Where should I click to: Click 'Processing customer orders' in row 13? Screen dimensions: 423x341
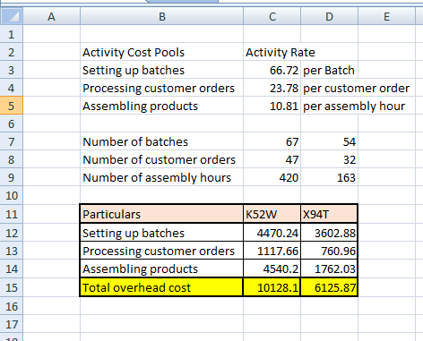pos(162,251)
